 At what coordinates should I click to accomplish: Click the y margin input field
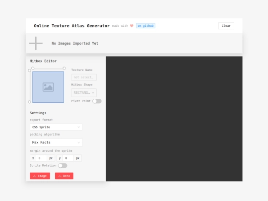[68, 158]
